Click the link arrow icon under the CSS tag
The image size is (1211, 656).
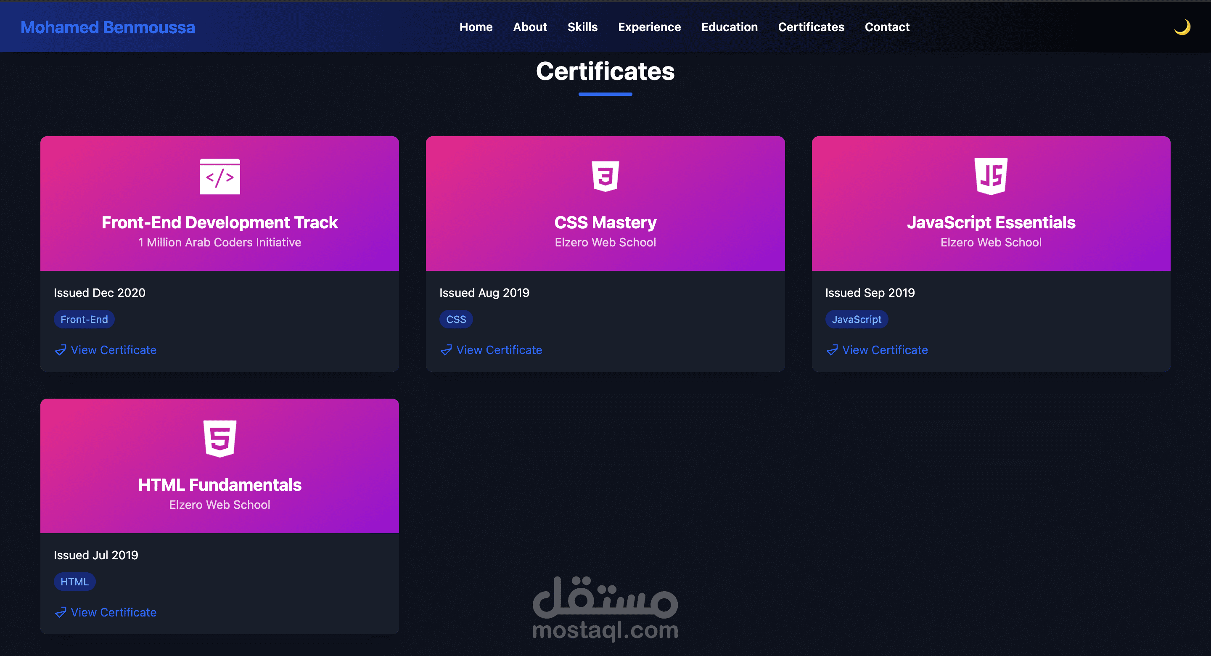446,350
